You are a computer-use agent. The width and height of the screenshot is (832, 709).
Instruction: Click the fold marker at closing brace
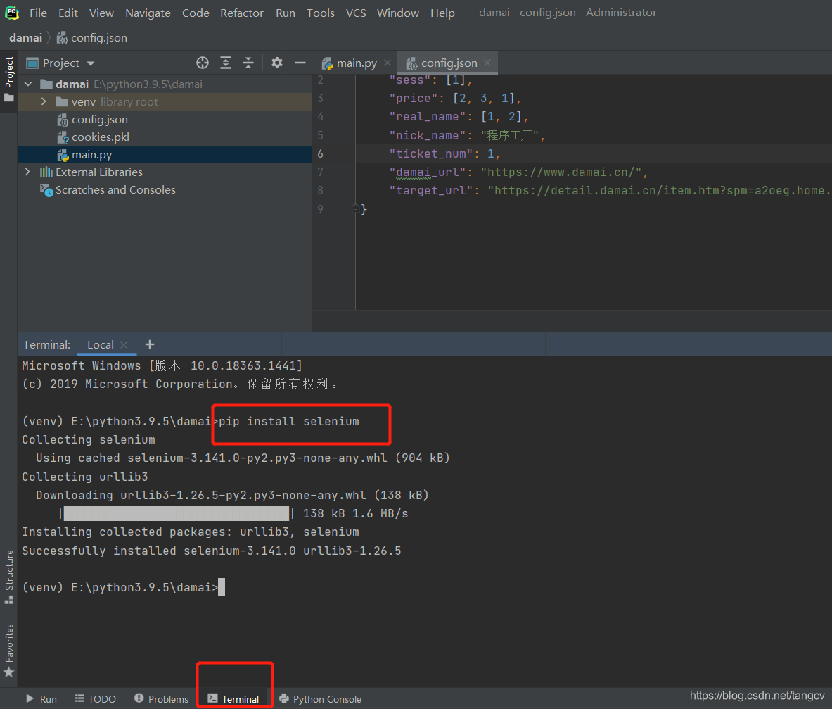pos(355,209)
